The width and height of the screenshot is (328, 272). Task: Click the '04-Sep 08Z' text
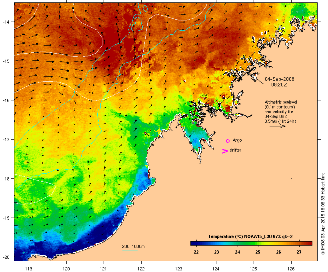pyautogui.click(x=276, y=116)
